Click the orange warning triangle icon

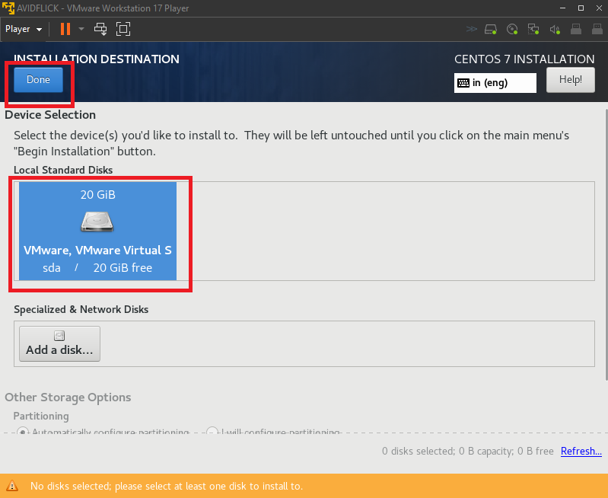[12, 486]
